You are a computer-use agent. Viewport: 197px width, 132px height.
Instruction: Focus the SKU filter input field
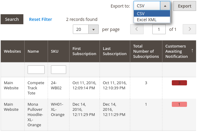coord(59,70)
